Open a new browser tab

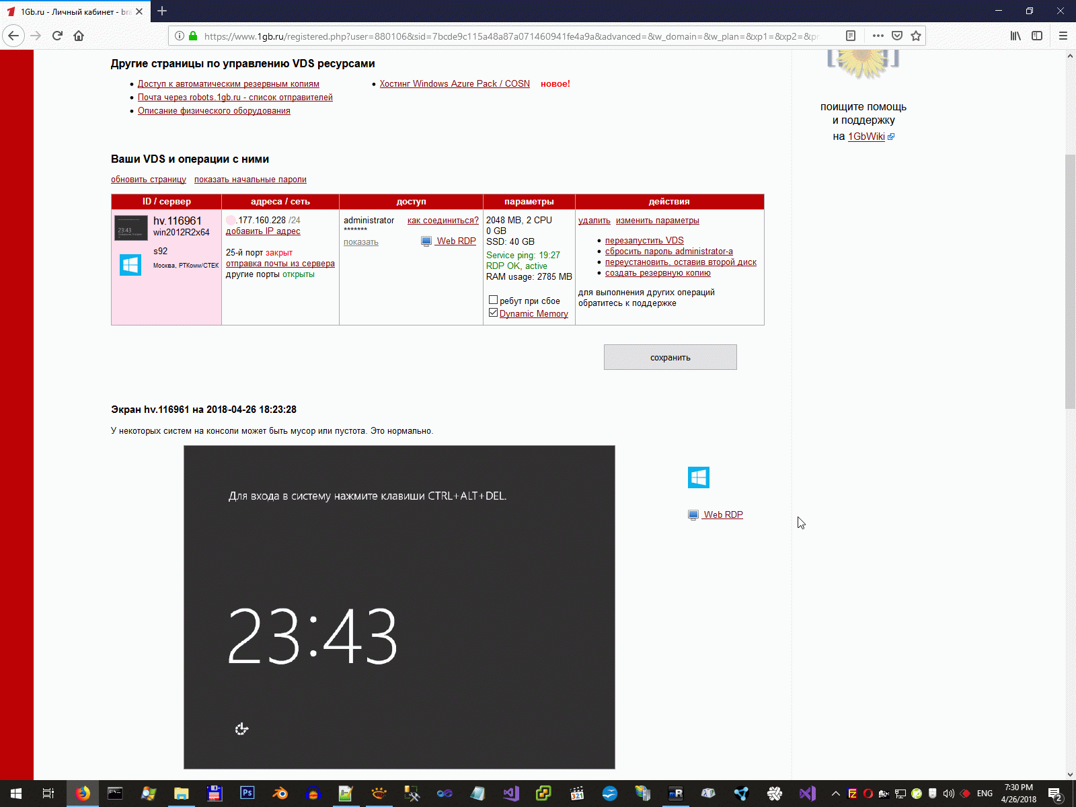pos(162,11)
